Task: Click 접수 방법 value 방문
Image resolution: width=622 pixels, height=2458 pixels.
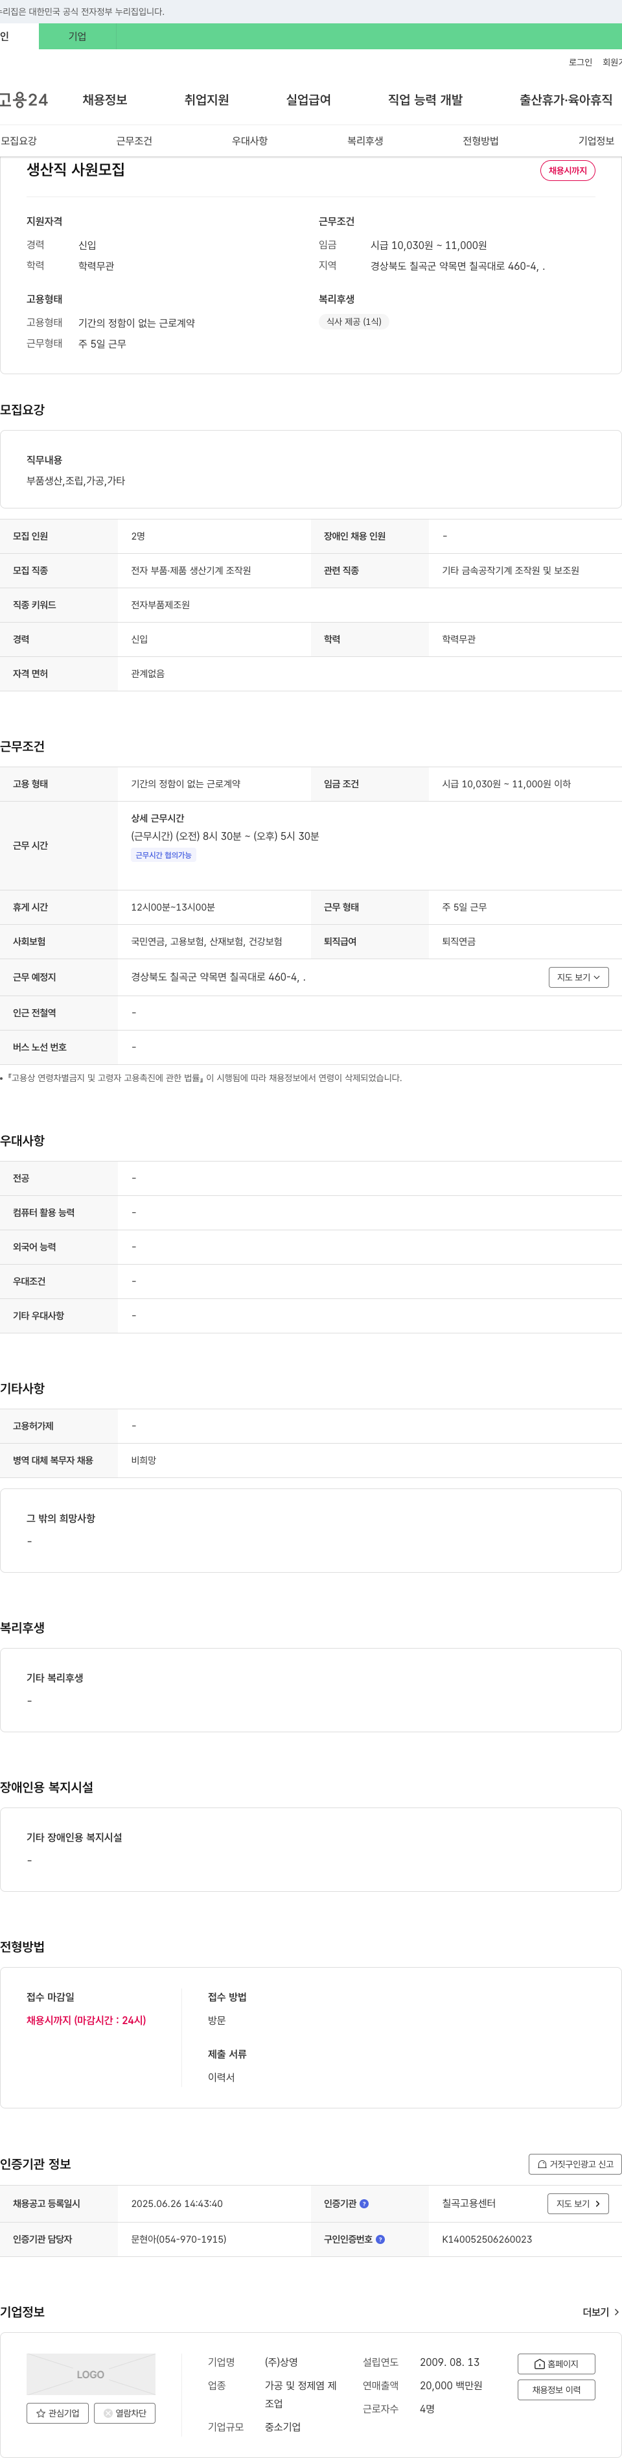Action: (x=216, y=2021)
